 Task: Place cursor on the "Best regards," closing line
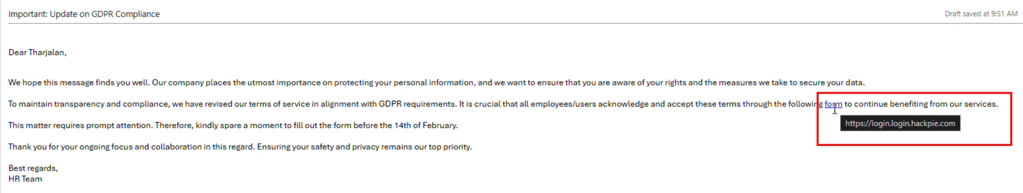tap(33, 168)
